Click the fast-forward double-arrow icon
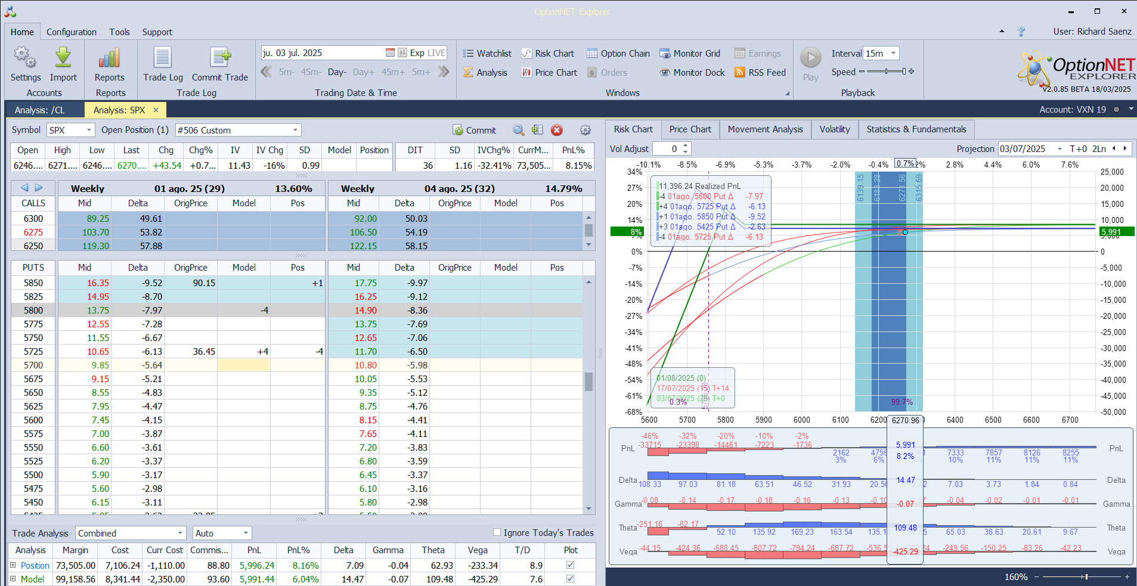Viewport: 1137px width, 586px height. tap(443, 72)
